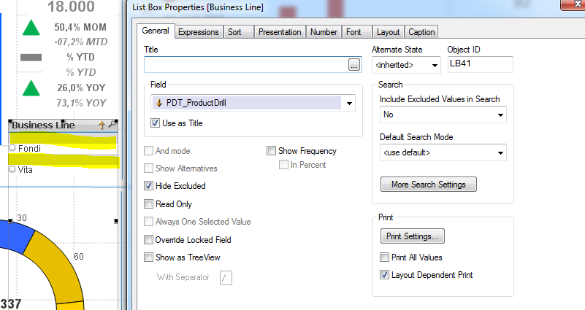Tick the Vita checkbox in list box

point(12,170)
